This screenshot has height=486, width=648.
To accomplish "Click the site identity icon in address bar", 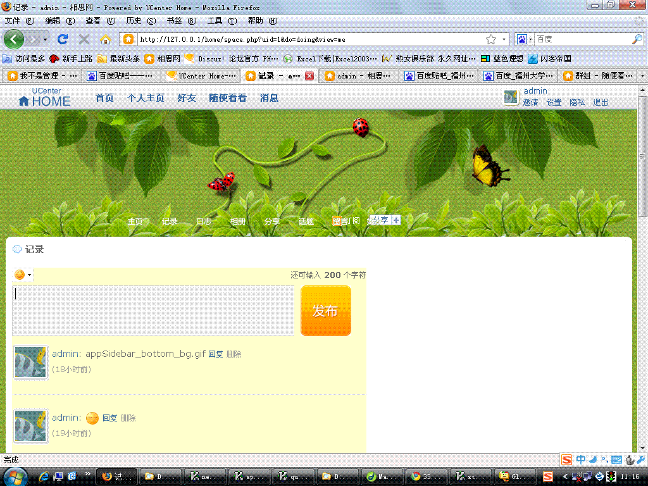I will tap(128, 39).
